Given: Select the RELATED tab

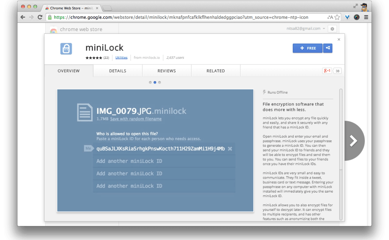Looking at the screenshot, I should [x=215, y=71].
